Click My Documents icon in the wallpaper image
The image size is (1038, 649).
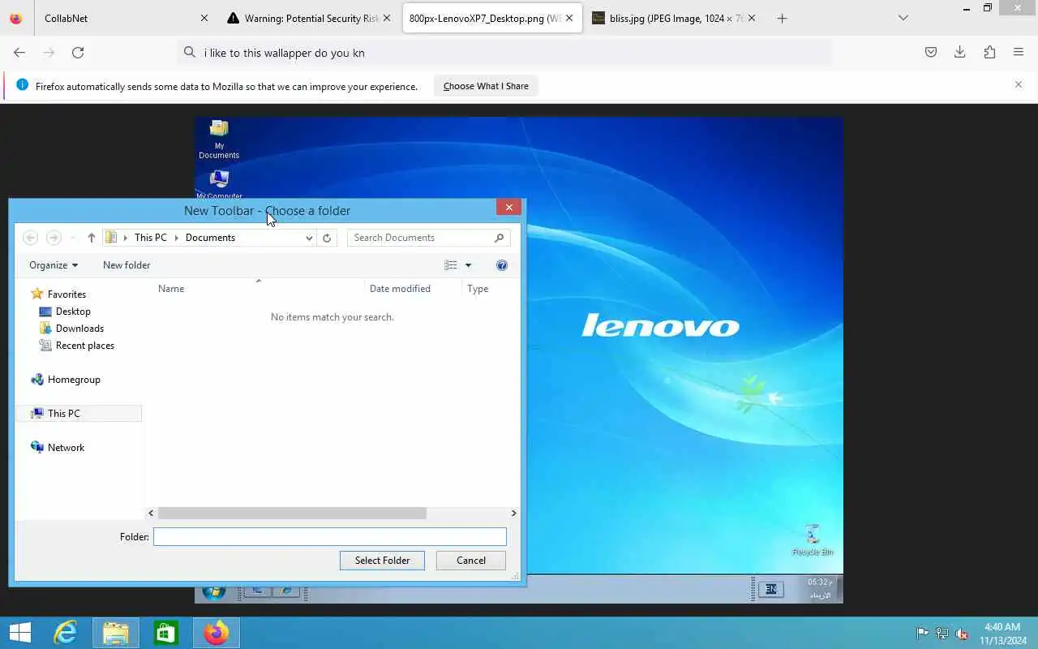tap(219, 140)
